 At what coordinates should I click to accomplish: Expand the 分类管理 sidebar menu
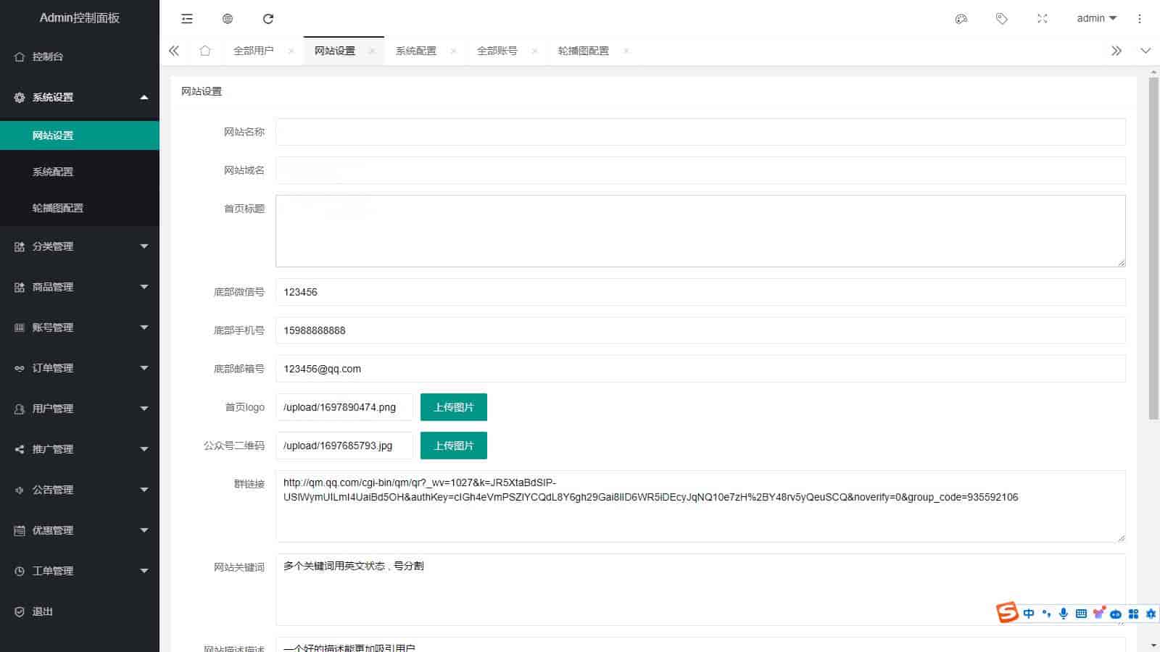(80, 246)
